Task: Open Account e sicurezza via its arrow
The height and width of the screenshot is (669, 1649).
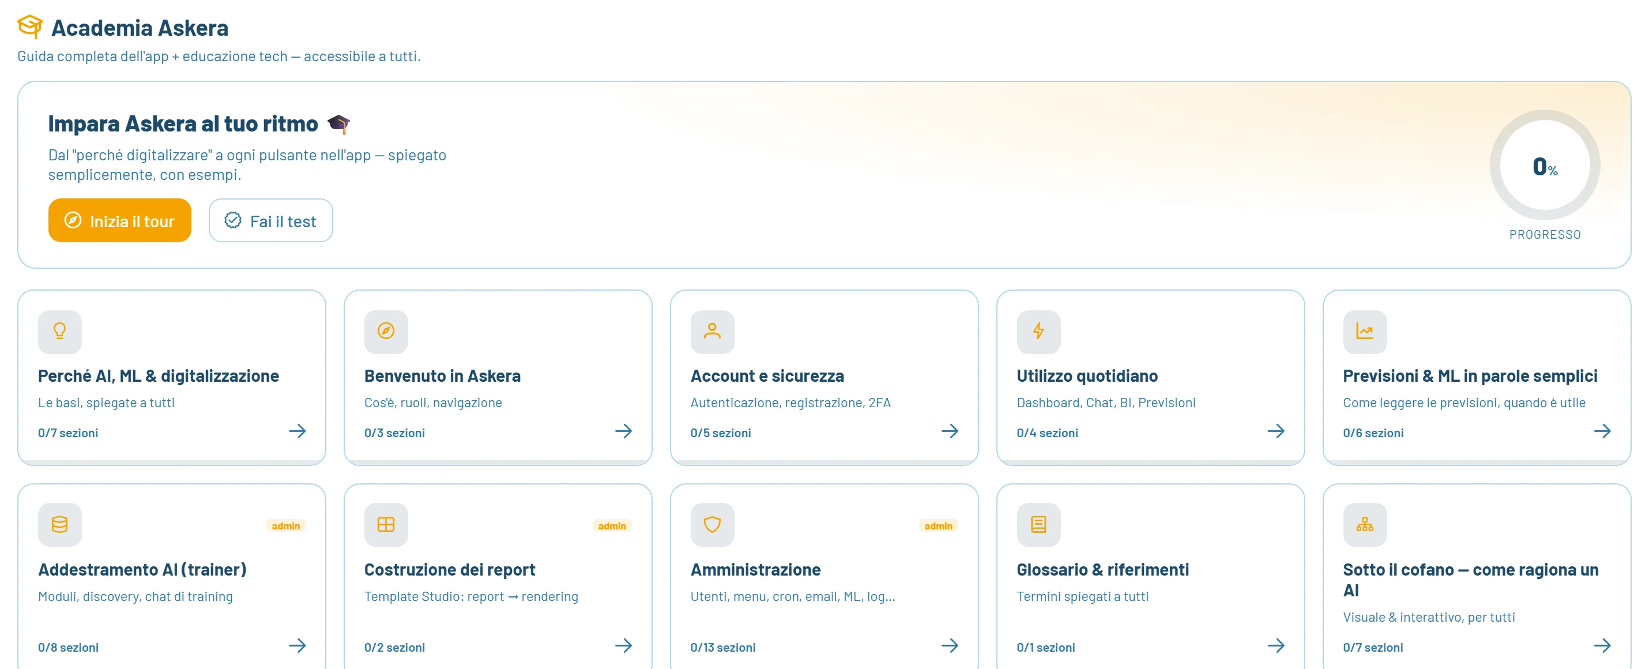Action: 950,431
